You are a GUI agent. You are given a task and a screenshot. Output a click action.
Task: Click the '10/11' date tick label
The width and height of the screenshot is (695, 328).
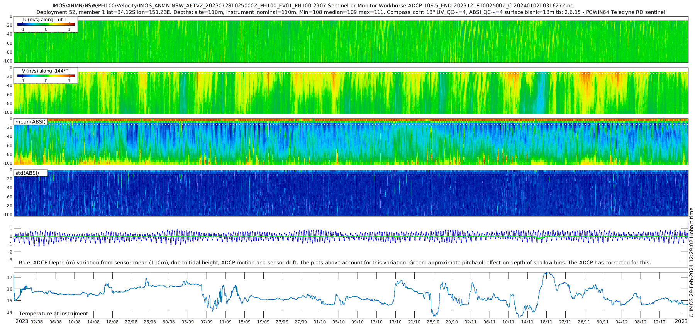pyautogui.click(x=509, y=322)
